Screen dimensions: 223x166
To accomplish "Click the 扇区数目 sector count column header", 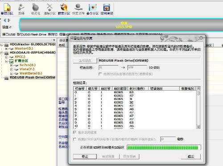I will tap(120, 88).
